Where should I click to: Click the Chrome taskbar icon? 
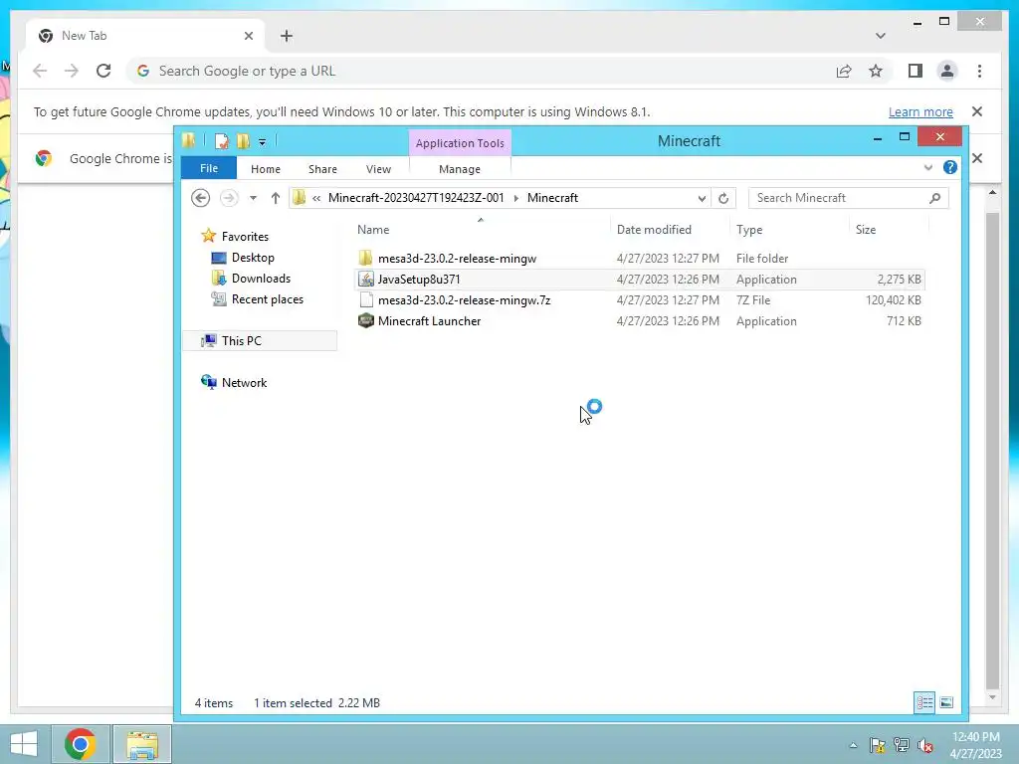[x=81, y=744]
